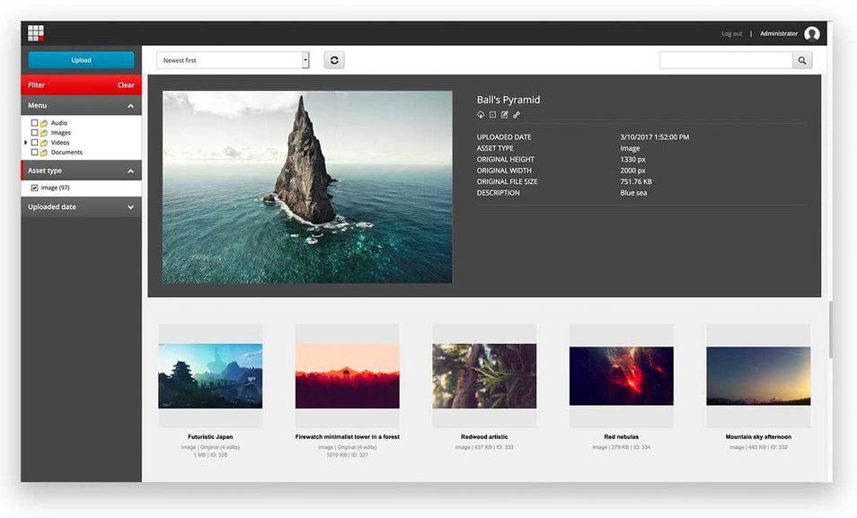Open the edit icon for Ball's Pyramid
This screenshot has height=518, width=857.
pyautogui.click(x=504, y=114)
